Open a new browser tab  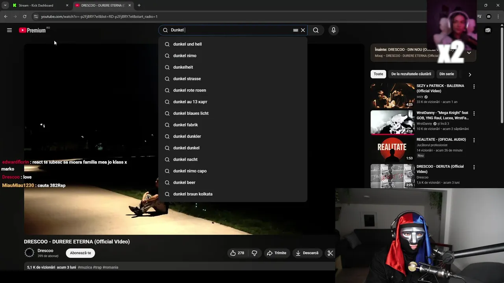click(x=139, y=6)
